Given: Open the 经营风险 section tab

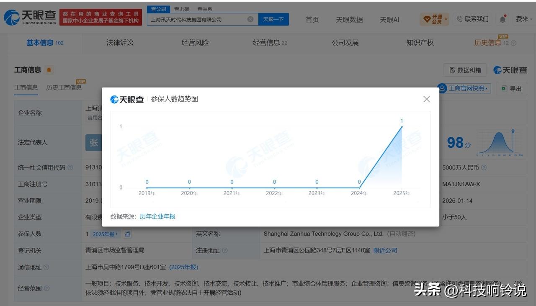Looking at the screenshot, I should [195, 43].
